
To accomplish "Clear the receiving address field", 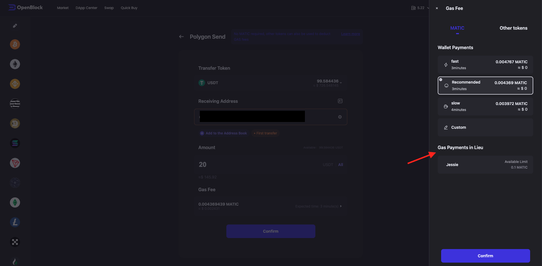I will 340,117.
